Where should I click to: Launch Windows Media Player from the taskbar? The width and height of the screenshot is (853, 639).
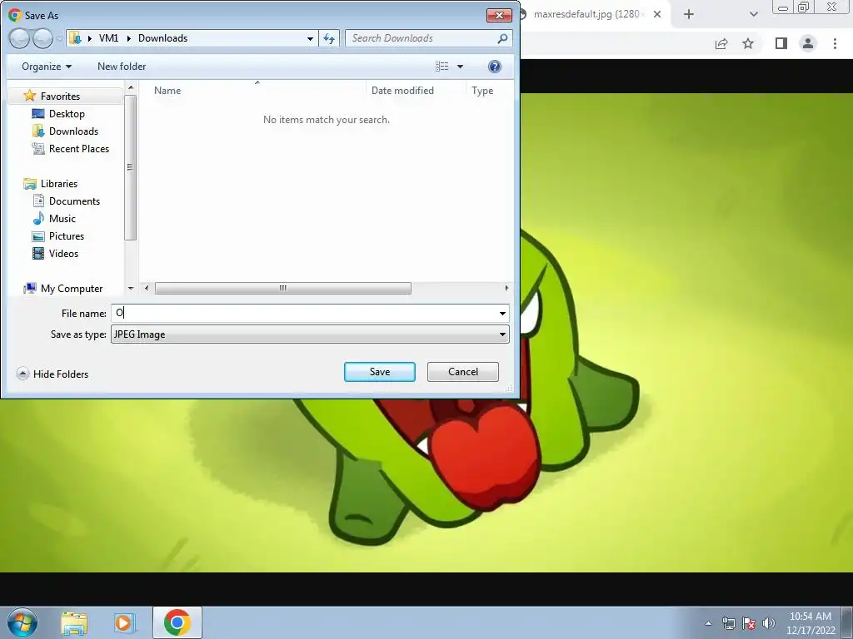point(125,622)
